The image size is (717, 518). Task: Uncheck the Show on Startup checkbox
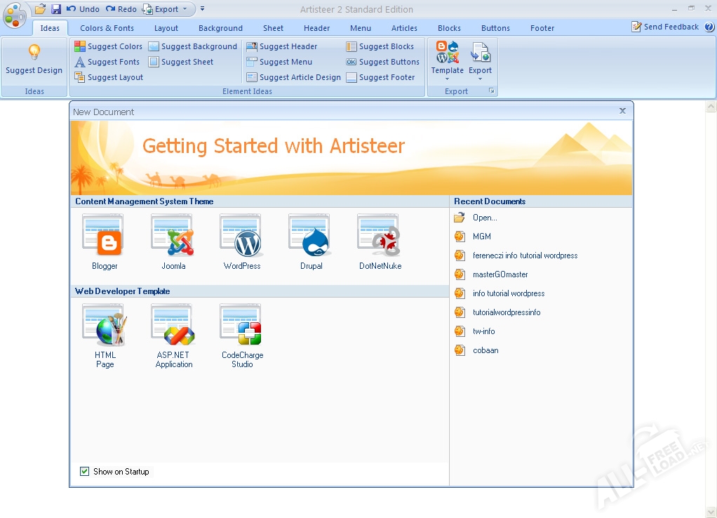click(85, 472)
